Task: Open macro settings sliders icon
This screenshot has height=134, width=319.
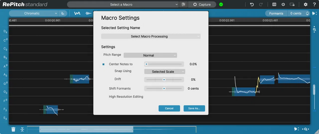Action: (183, 5)
